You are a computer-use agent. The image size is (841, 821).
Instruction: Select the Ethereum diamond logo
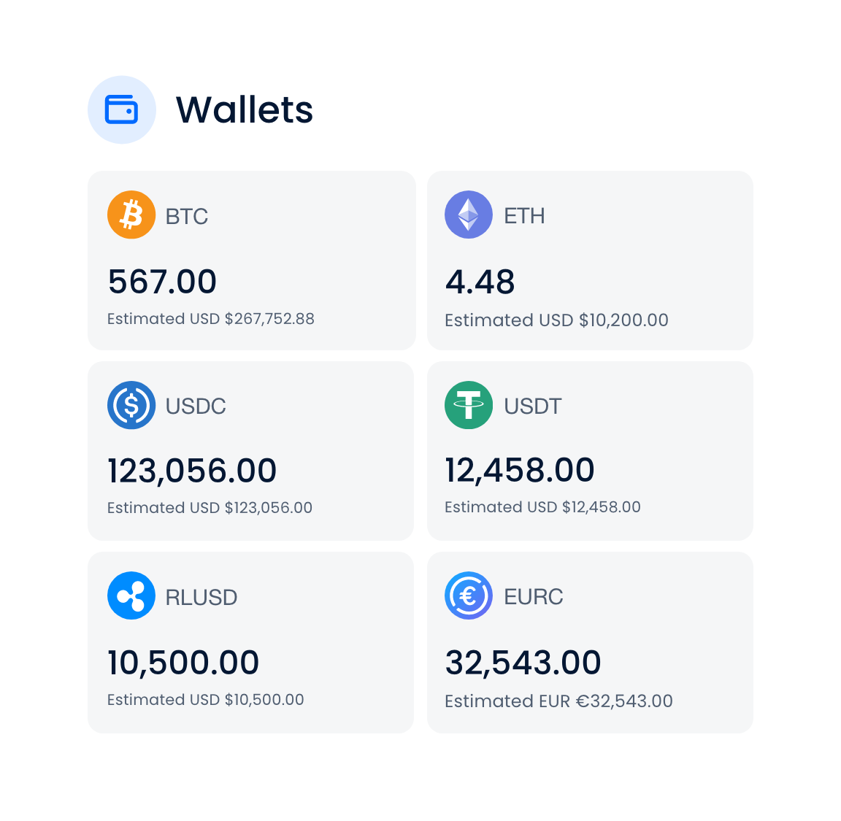pos(469,215)
